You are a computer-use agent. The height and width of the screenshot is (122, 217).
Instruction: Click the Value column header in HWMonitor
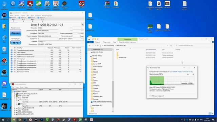point(43,90)
